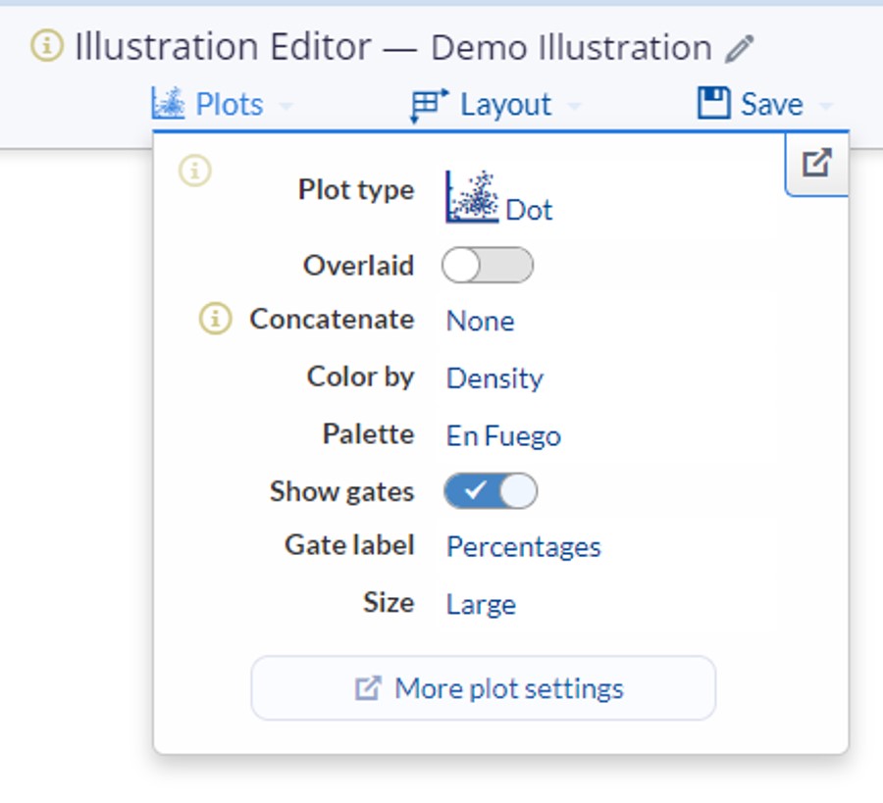
Task: Click the Dot plot type icon
Action: 473,196
